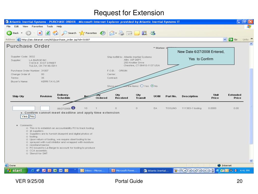Click the Revision input field
Viewport: 258px width, 194px height.
[x=45, y=108]
